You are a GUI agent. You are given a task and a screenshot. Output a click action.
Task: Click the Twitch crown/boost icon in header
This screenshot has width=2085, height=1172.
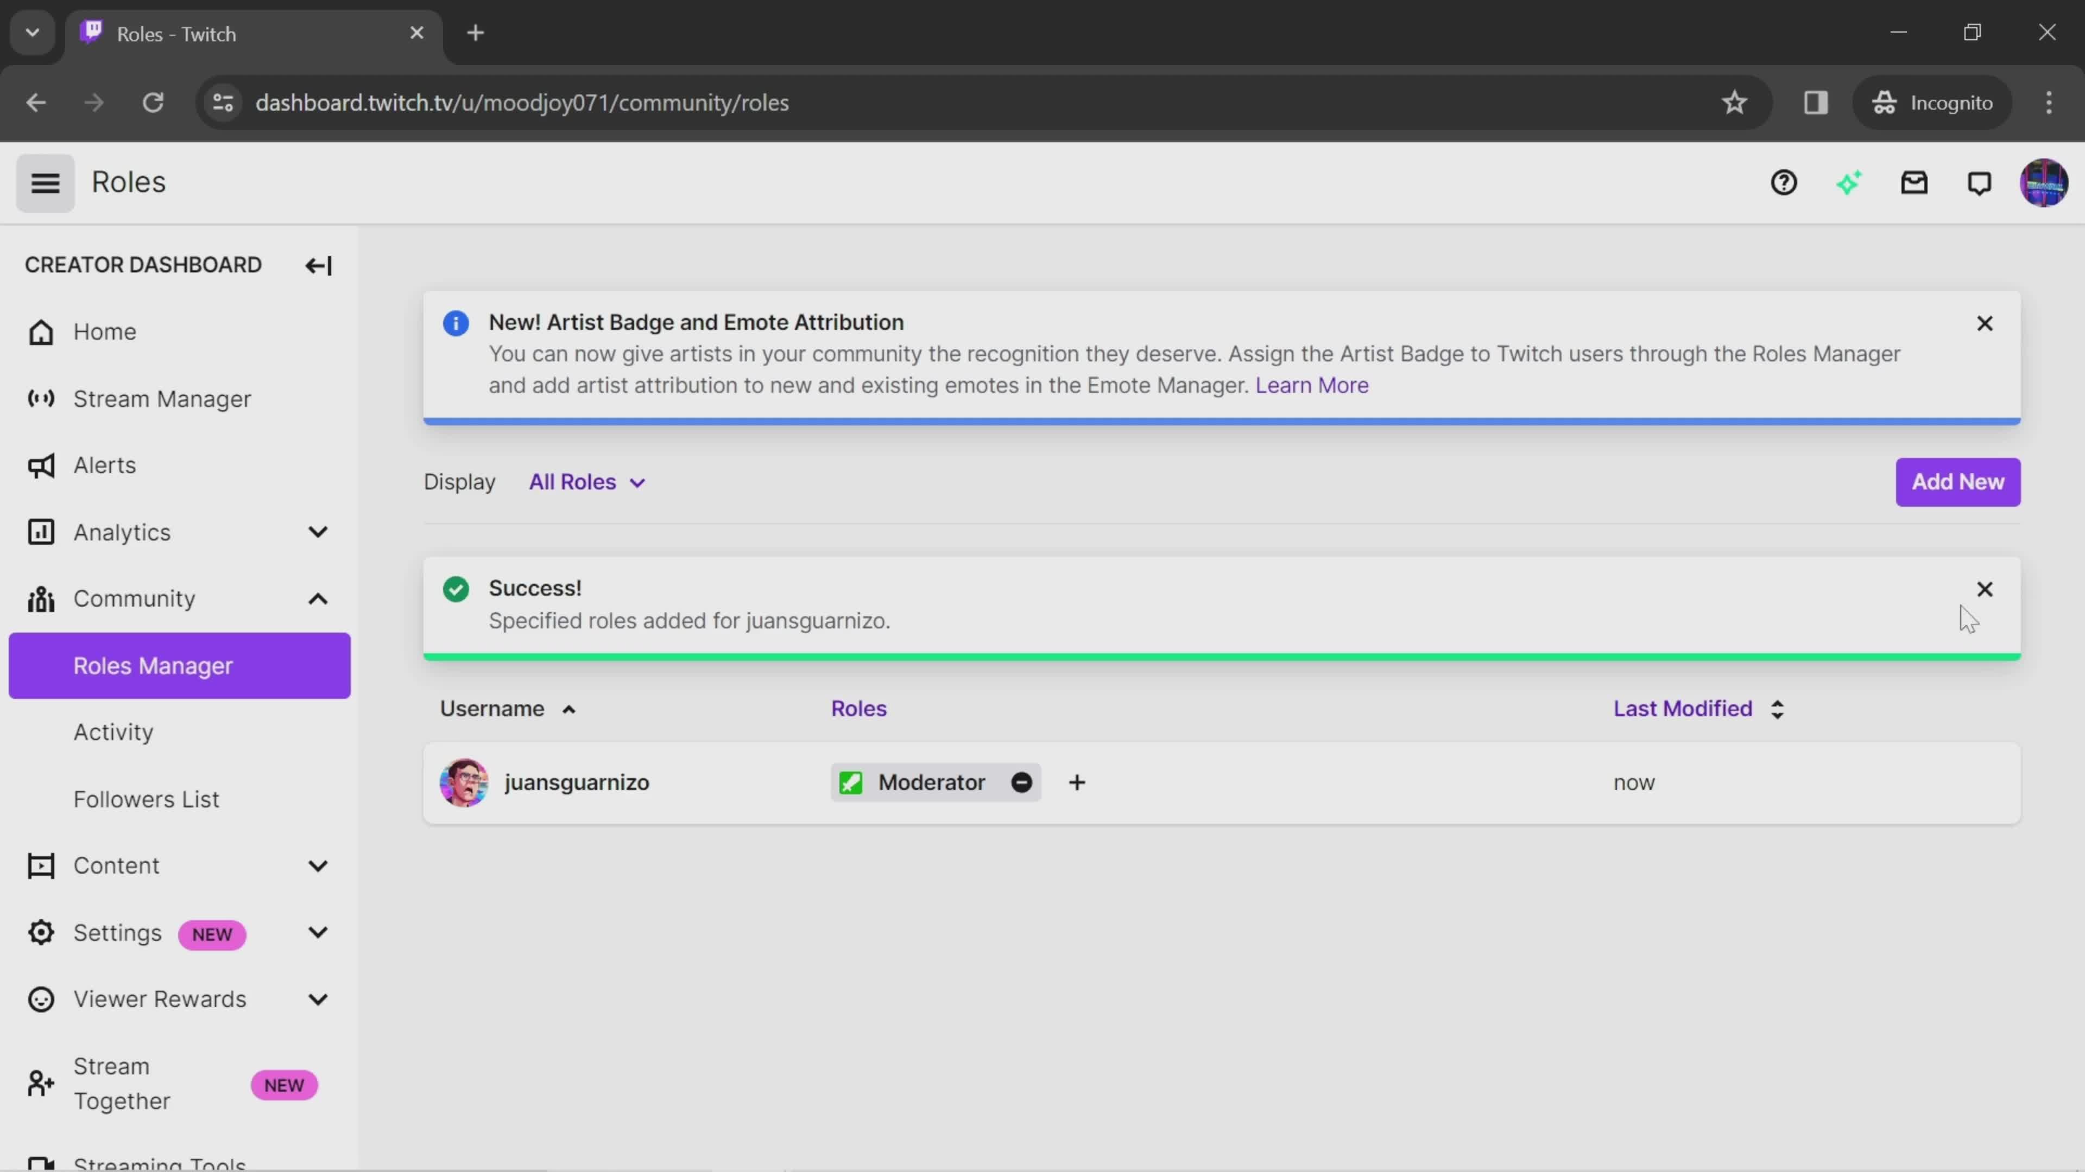click(1850, 182)
